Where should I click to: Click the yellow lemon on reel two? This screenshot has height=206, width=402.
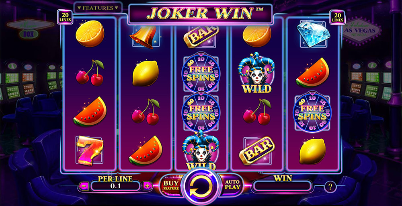pos(146,74)
